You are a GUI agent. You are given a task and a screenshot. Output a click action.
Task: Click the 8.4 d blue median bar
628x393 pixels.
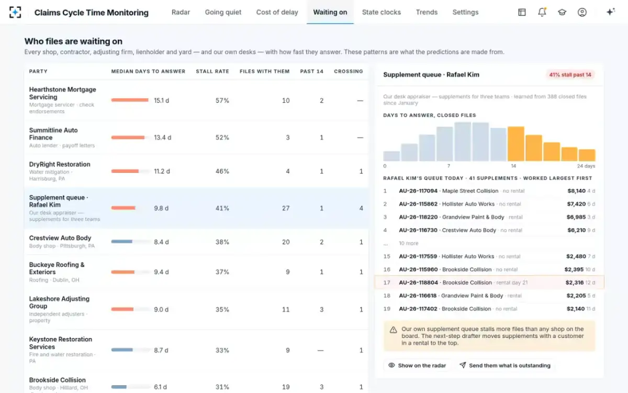pyautogui.click(x=122, y=242)
